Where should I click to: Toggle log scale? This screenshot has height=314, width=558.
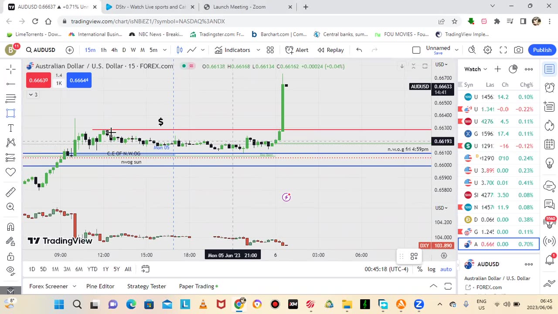(x=431, y=269)
